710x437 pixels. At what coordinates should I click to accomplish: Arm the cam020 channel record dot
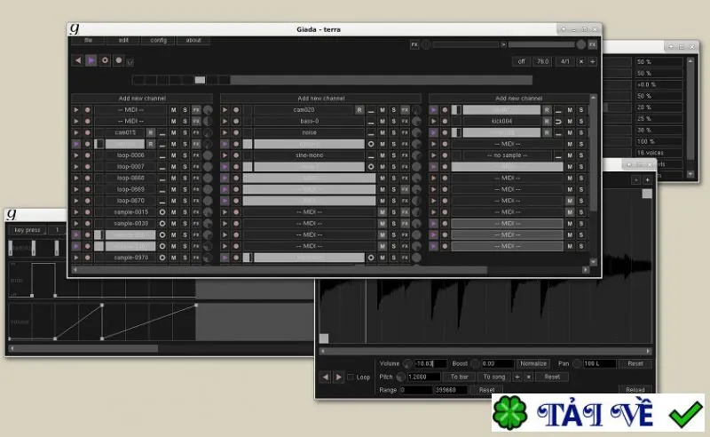point(236,110)
